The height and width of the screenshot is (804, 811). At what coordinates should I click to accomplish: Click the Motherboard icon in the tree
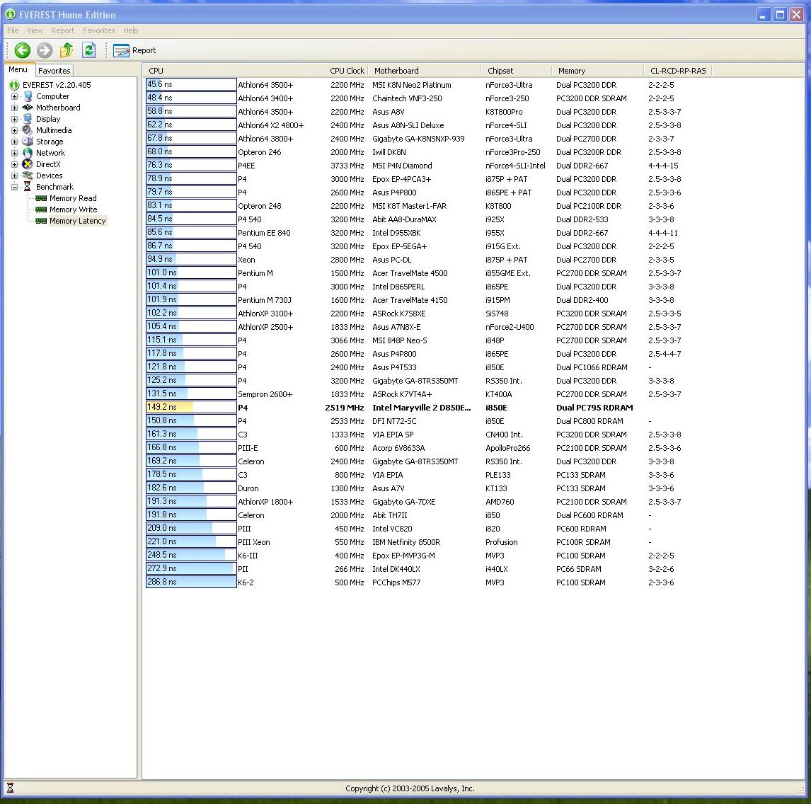click(x=28, y=108)
